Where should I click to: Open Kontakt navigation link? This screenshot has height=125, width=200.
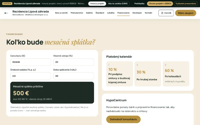tap(148, 13)
